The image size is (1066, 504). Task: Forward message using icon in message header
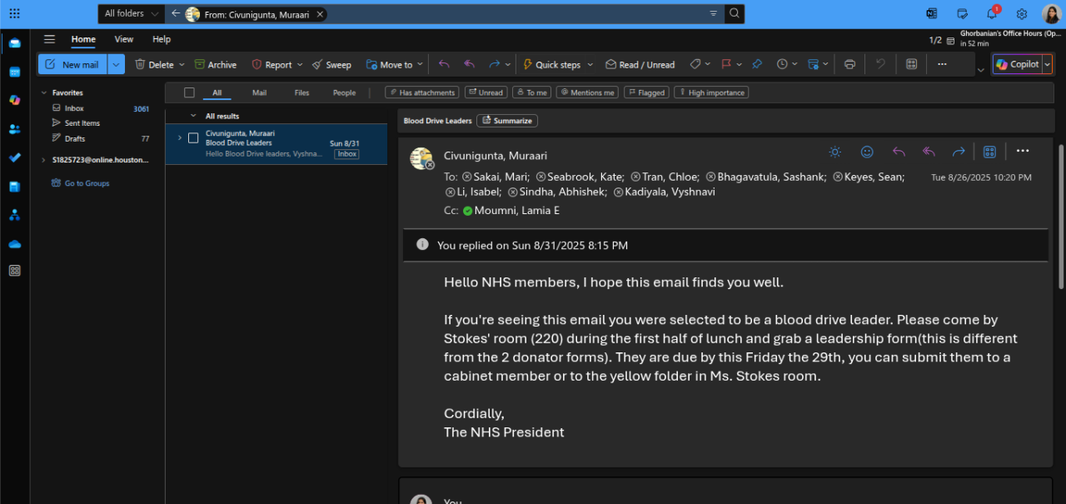pyautogui.click(x=959, y=152)
